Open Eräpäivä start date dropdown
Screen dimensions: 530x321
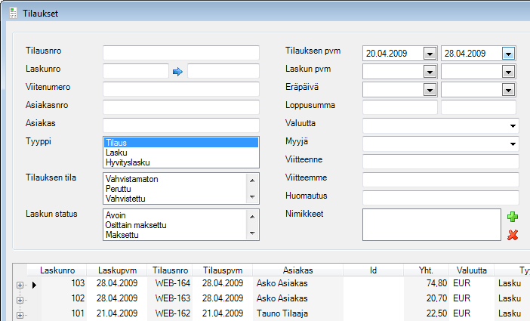pyautogui.click(x=430, y=90)
